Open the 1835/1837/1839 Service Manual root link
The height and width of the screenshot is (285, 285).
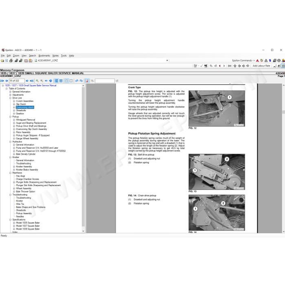(31, 85)
